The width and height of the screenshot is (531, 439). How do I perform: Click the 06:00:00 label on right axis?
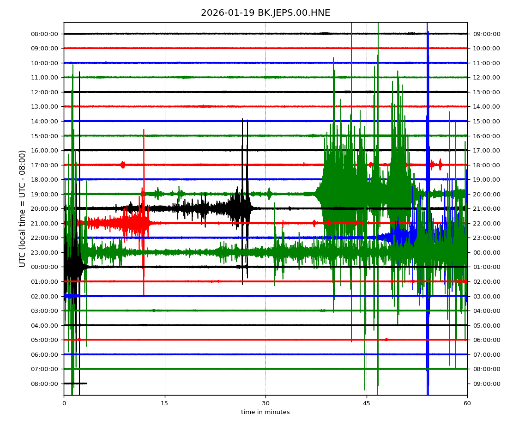click(x=486, y=340)
